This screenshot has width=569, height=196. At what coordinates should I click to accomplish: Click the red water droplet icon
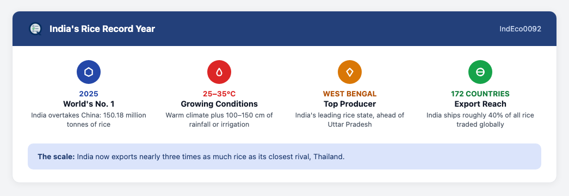219,72
